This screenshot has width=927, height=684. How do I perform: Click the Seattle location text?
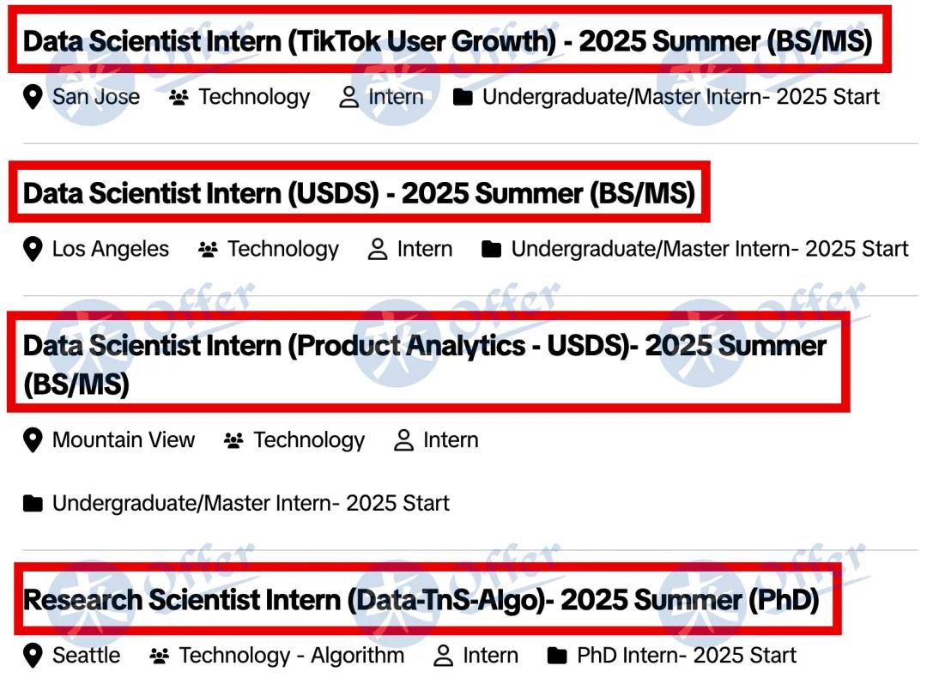click(x=87, y=656)
